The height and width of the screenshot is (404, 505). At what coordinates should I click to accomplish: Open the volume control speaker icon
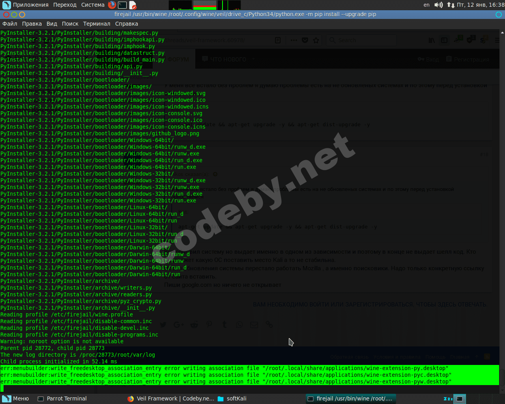pyautogui.click(x=438, y=5)
